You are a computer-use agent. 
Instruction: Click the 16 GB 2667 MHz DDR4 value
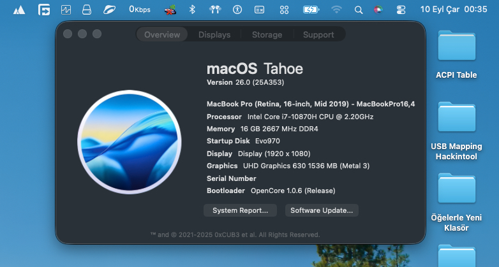tap(279, 129)
